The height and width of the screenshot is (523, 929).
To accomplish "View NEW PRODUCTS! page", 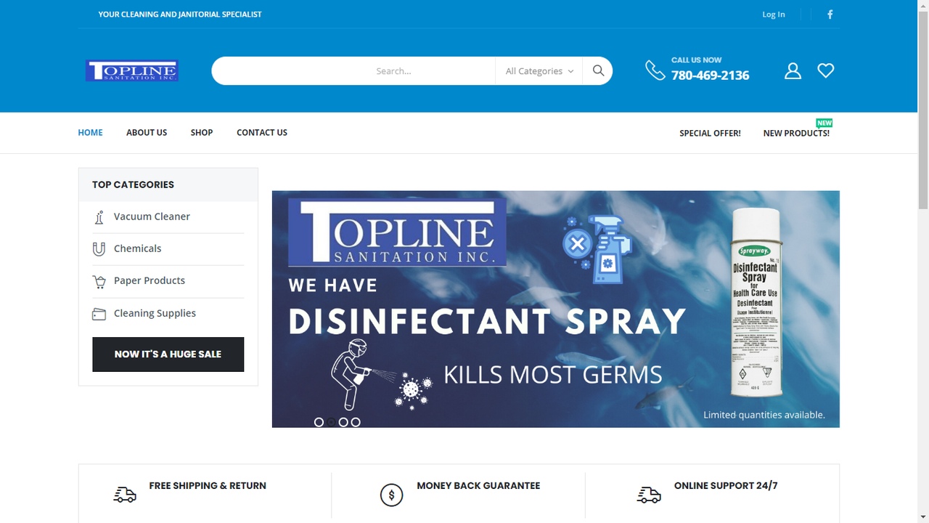I will click(796, 133).
